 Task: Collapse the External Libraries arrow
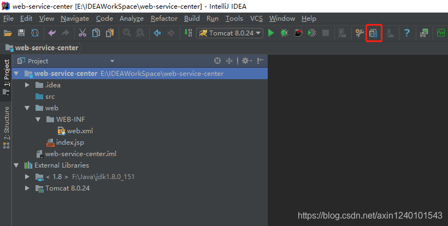point(16,165)
